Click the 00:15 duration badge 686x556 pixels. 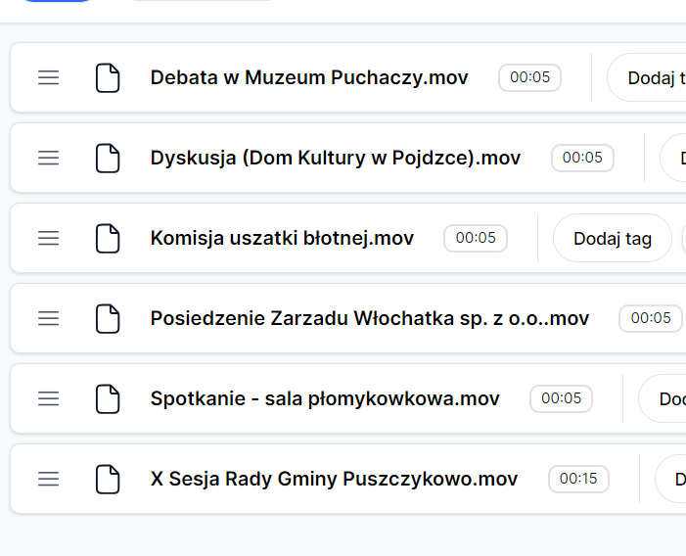pyautogui.click(x=578, y=479)
